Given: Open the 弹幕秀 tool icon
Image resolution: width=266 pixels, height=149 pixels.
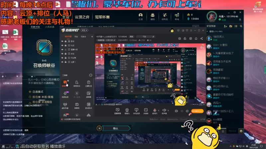Looking at the screenshot, I should point(77,106).
